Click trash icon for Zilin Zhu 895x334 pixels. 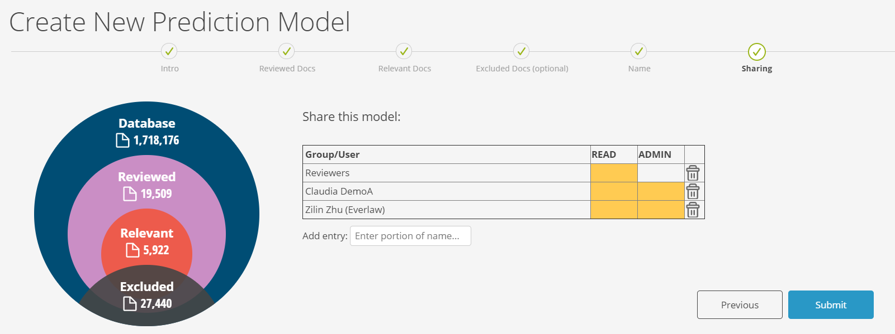coord(693,210)
